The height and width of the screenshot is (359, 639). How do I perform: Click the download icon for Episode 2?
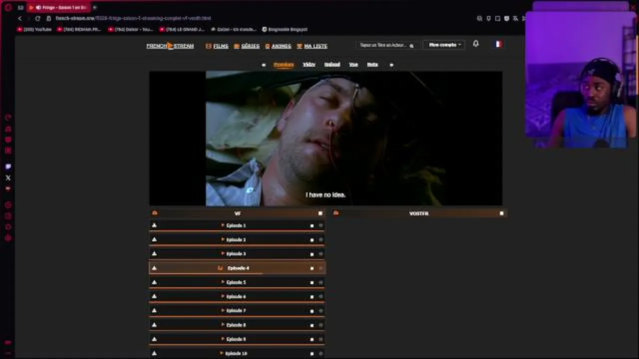[x=154, y=239]
